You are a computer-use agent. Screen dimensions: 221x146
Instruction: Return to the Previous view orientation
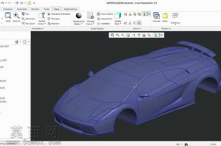pyautogui.click(x=53, y=19)
